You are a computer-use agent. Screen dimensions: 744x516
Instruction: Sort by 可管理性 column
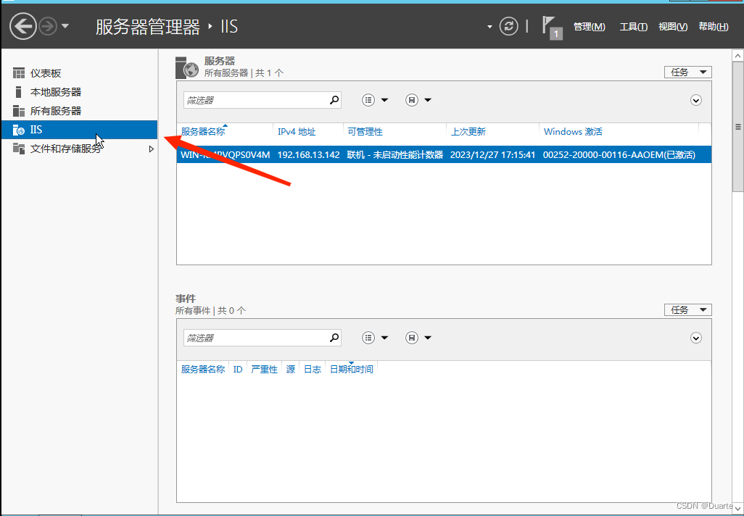[365, 131]
